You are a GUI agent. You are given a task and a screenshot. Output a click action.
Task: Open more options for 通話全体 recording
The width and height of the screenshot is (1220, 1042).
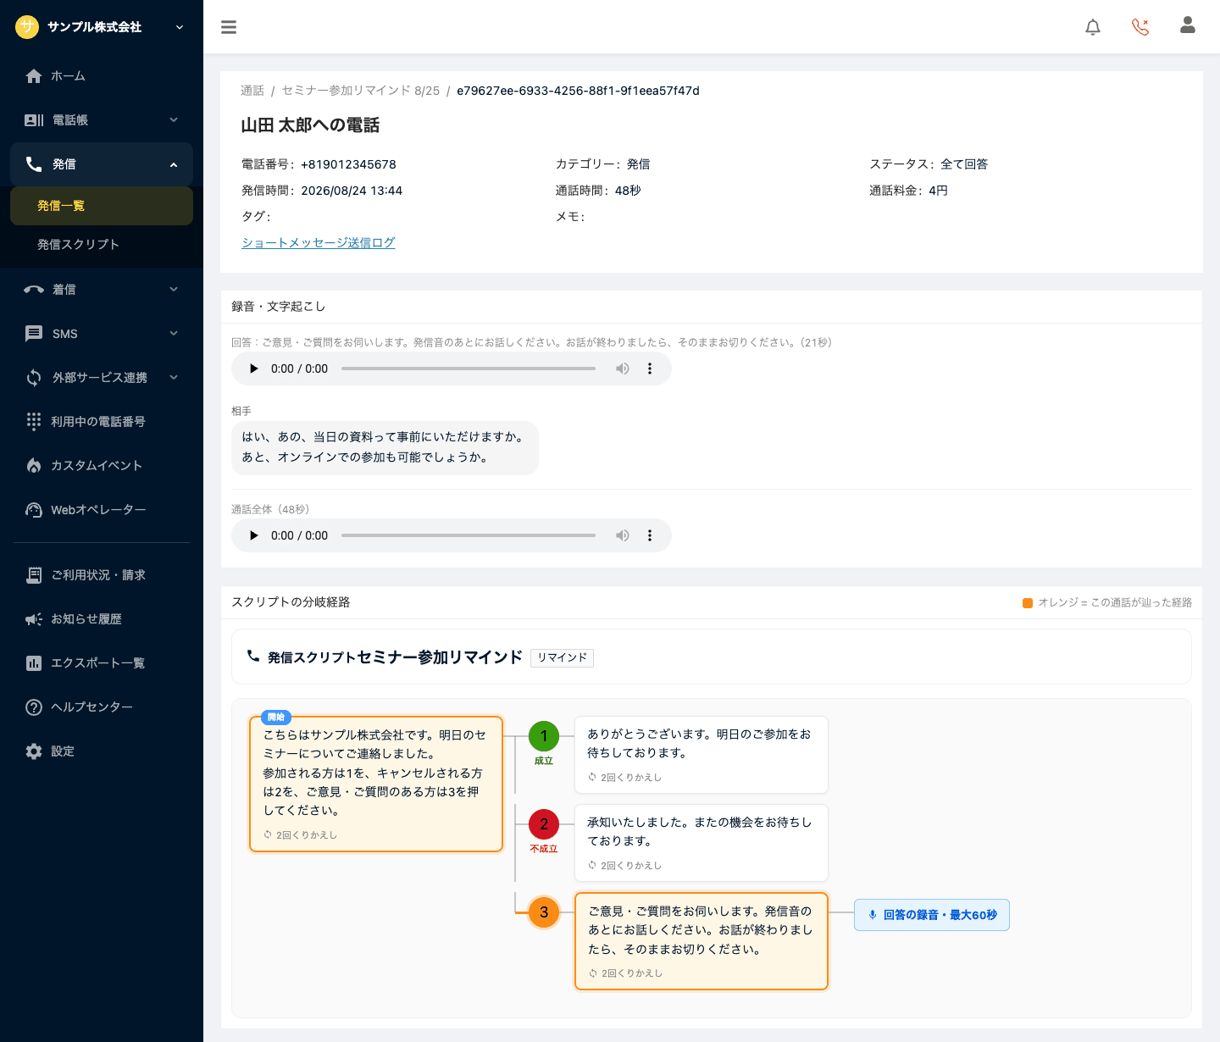tap(650, 535)
